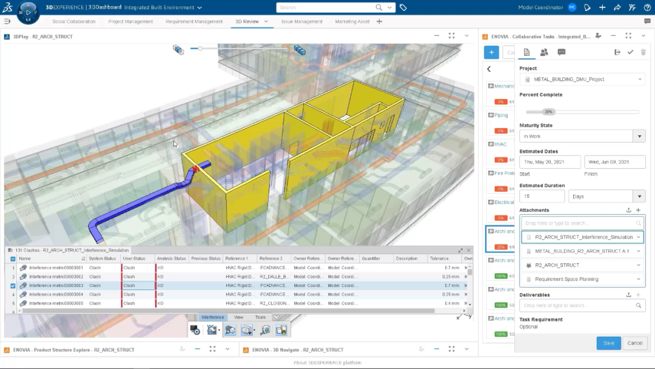Click the Cancel button
Viewport: 655px width, 369px height.
pyautogui.click(x=634, y=343)
